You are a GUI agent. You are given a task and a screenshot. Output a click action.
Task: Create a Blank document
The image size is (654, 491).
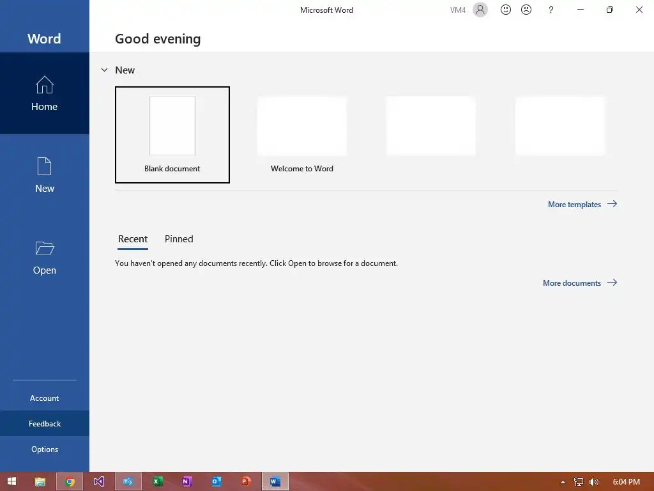pos(172,135)
